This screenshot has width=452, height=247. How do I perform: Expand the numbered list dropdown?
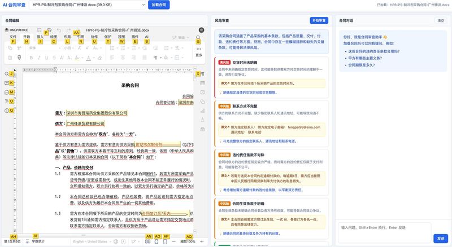click(x=127, y=48)
